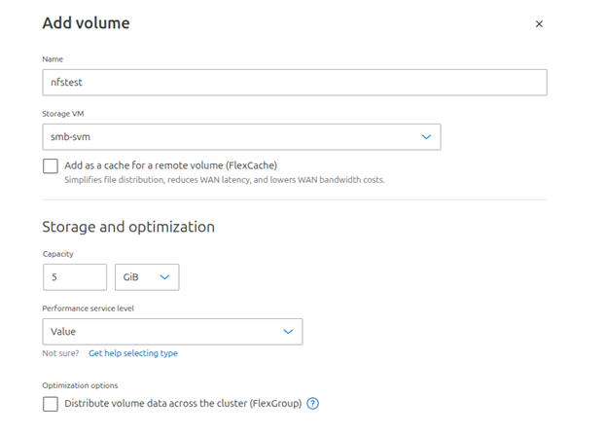Click the Add volume heading text

(x=86, y=23)
